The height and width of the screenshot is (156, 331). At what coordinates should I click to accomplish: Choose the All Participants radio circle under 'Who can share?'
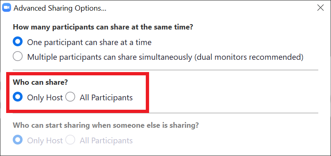(x=70, y=97)
